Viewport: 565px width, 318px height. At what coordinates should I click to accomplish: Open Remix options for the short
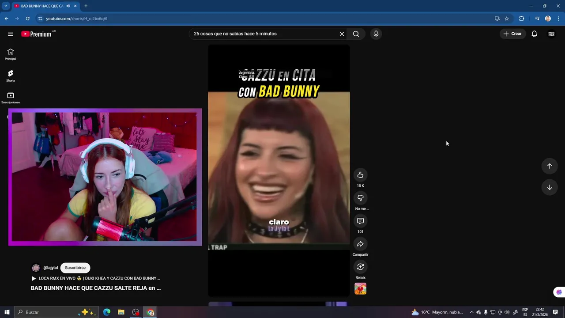click(361, 267)
